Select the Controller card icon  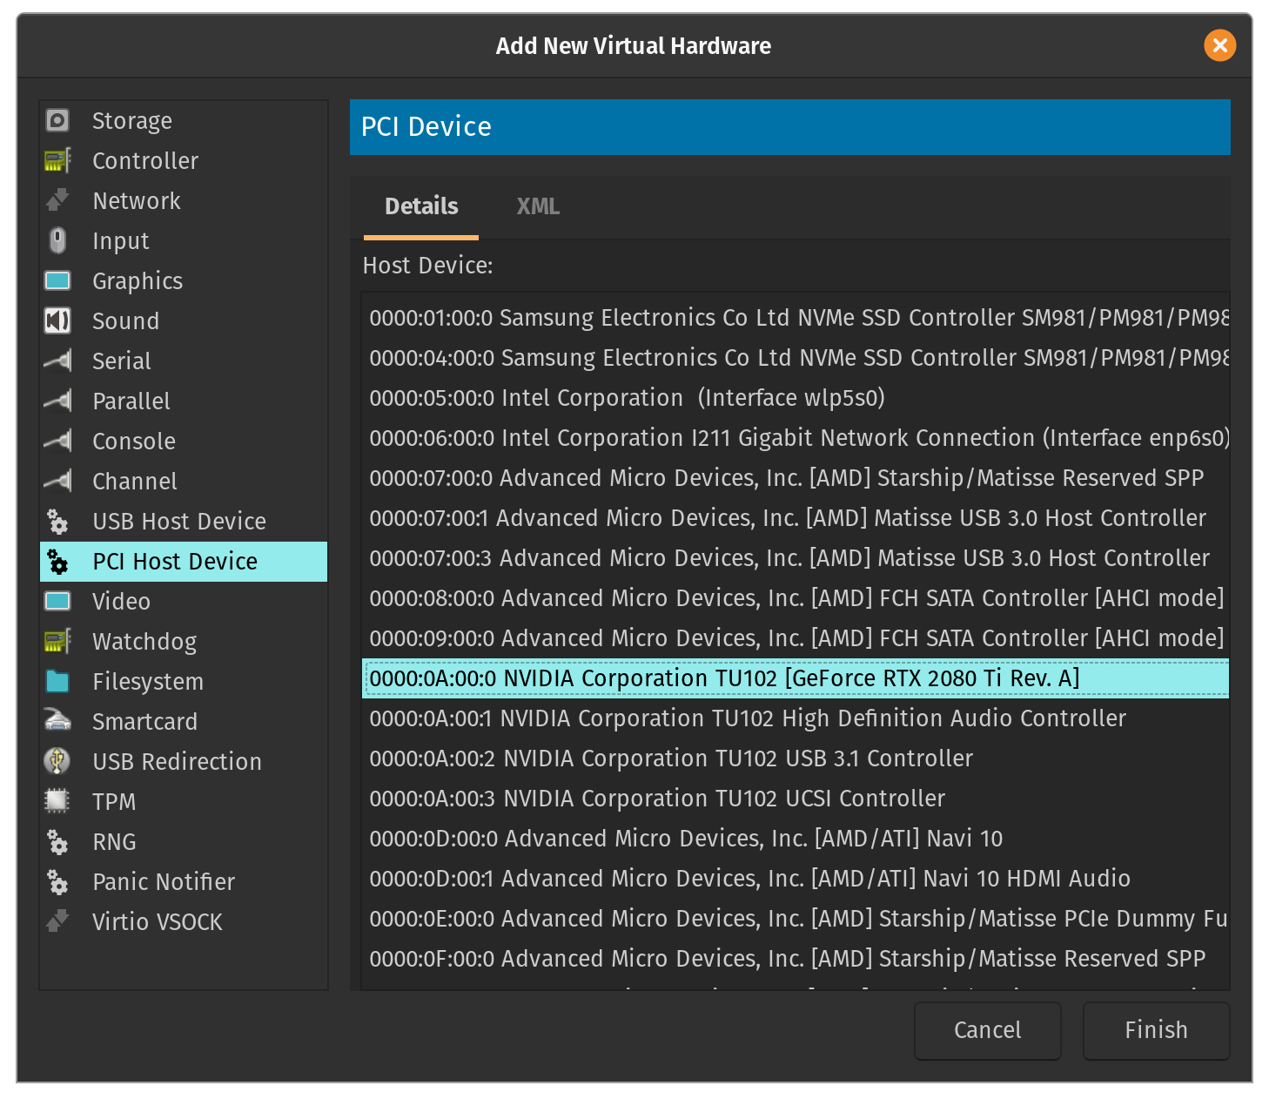57,160
